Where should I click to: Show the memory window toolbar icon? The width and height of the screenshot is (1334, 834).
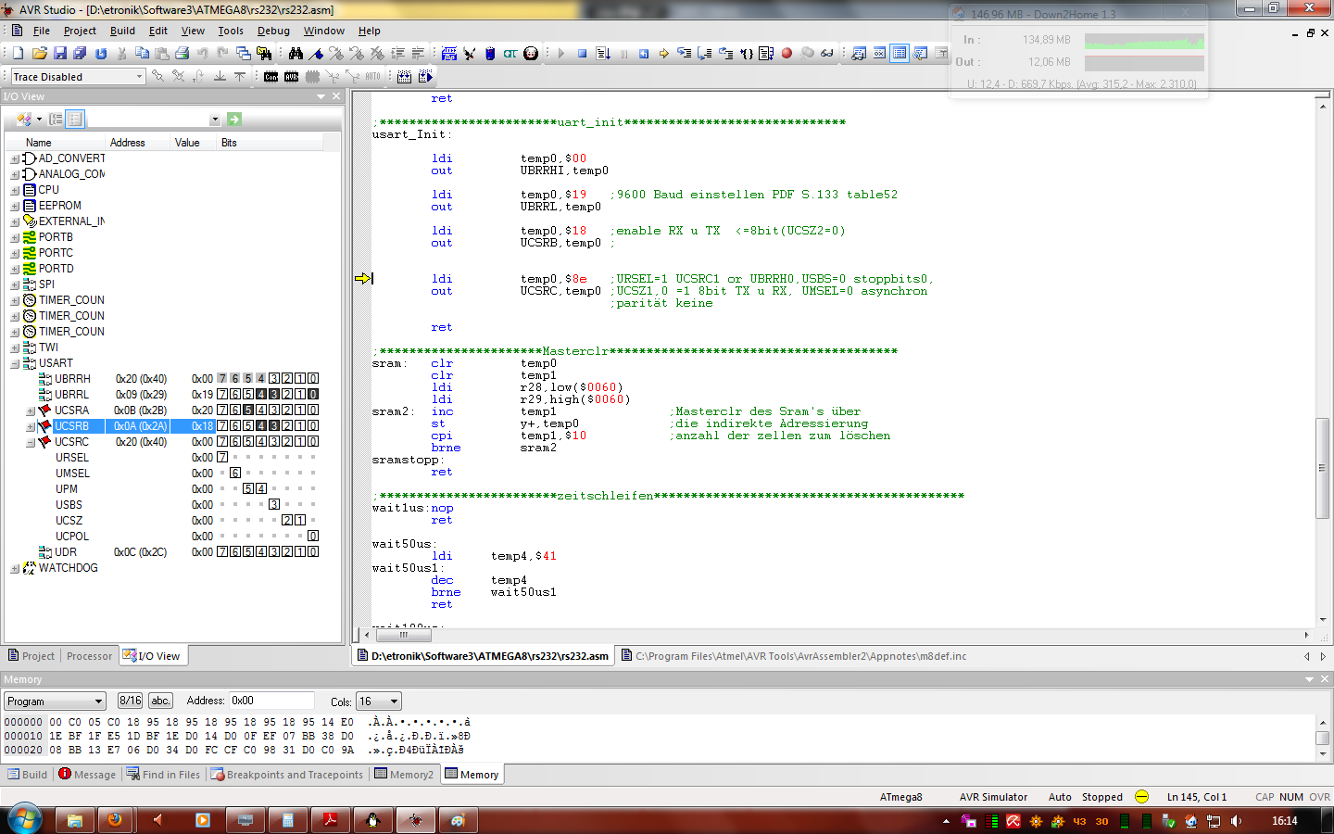pyautogui.click(x=900, y=54)
